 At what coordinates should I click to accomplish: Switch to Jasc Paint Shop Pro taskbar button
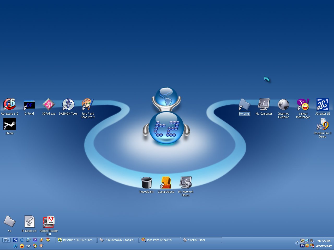click(x=159, y=240)
